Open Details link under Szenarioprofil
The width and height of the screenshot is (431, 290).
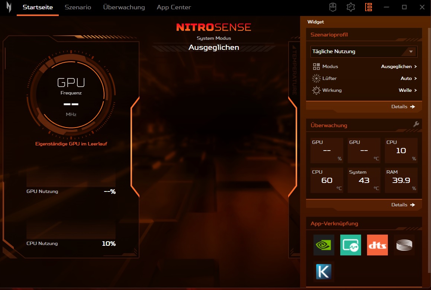click(403, 107)
